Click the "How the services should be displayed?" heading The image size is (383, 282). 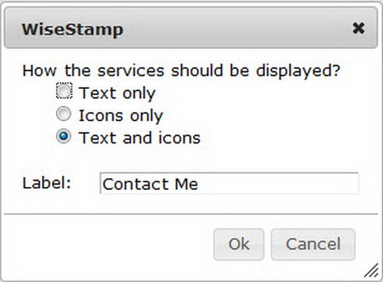(x=182, y=70)
